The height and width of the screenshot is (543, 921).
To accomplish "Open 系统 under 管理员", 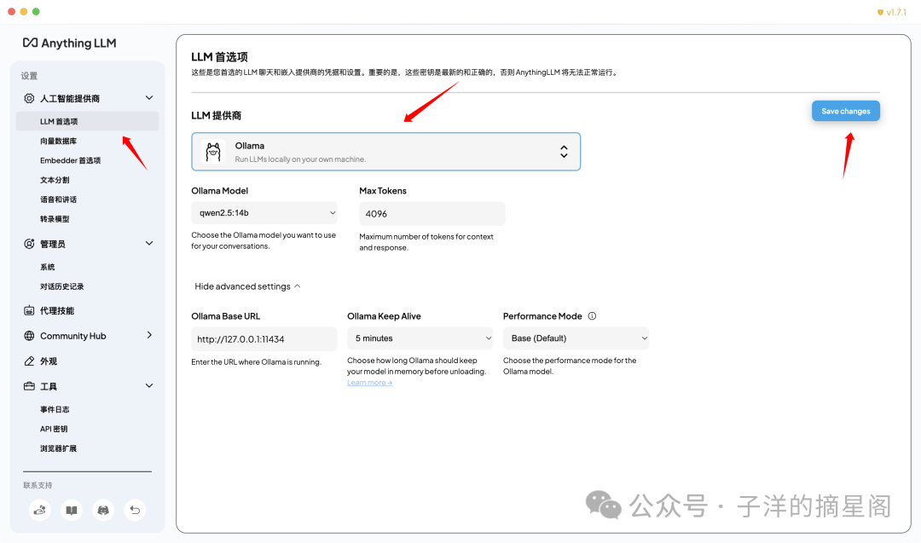I will click(x=48, y=267).
